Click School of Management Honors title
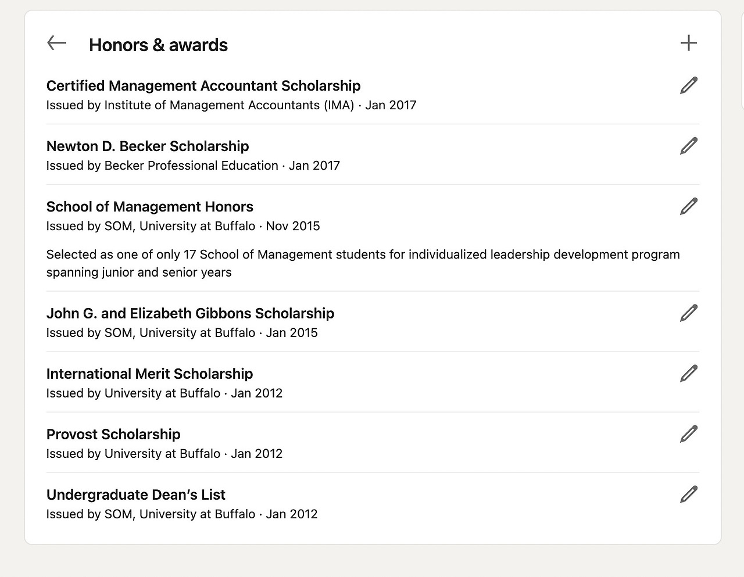Viewport: 744px width, 577px height. click(150, 207)
